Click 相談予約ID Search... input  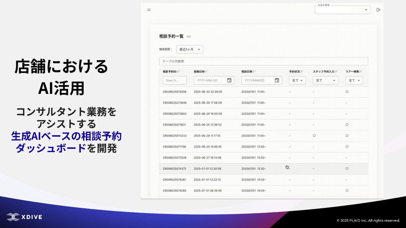tap(175, 80)
